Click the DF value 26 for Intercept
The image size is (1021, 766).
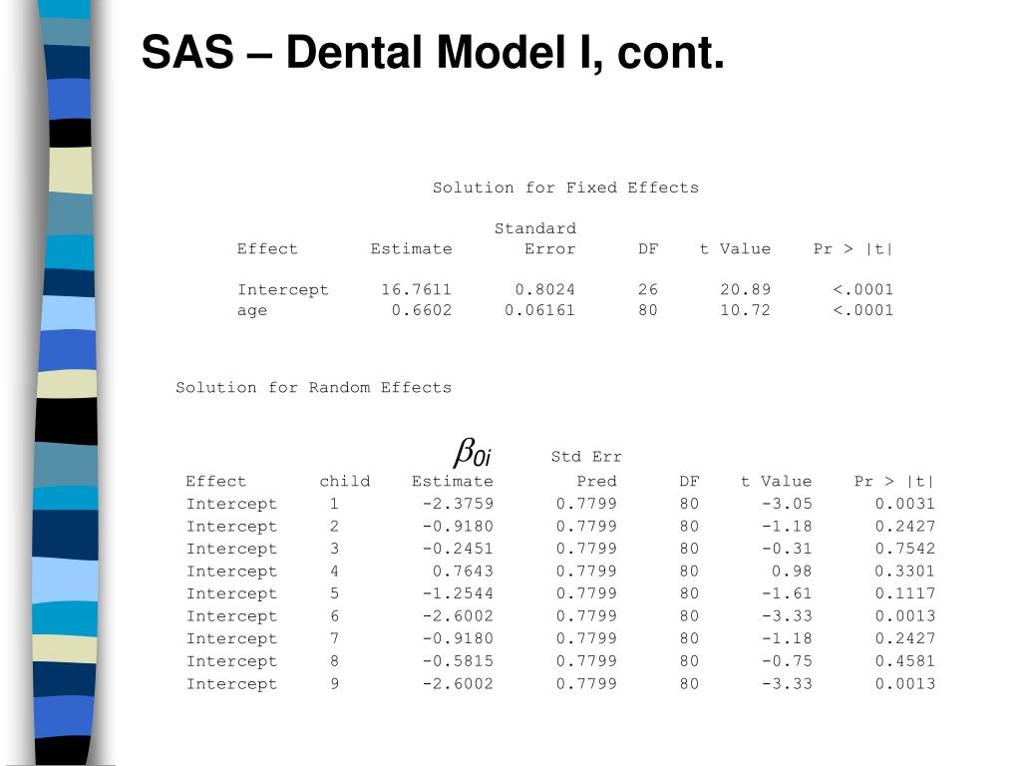pos(648,290)
